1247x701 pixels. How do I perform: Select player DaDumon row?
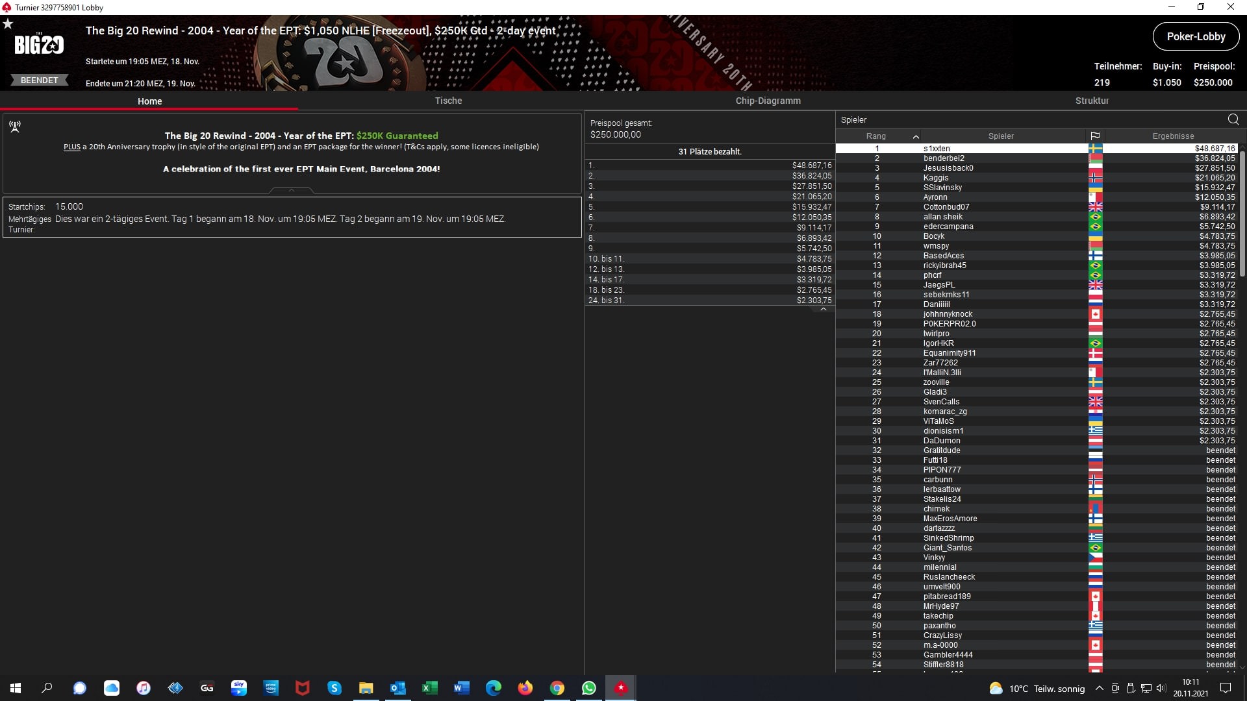[x=1037, y=441]
